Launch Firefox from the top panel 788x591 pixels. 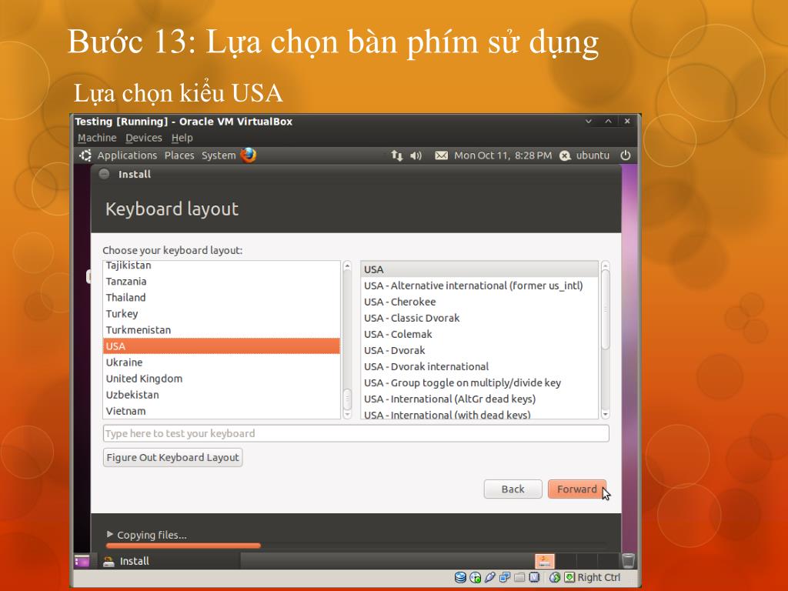pyautogui.click(x=249, y=155)
